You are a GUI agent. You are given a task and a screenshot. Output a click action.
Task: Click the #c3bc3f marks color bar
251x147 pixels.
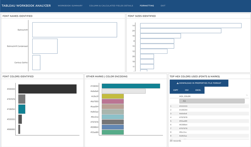[113, 96]
